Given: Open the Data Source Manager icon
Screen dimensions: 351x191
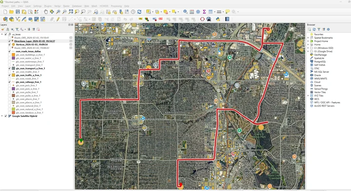Looking at the screenshot, I should tap(5, 19).
